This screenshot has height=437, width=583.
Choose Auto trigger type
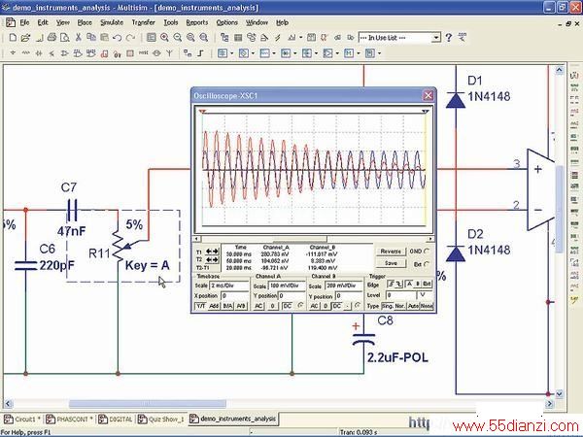[x=414, y=306]
